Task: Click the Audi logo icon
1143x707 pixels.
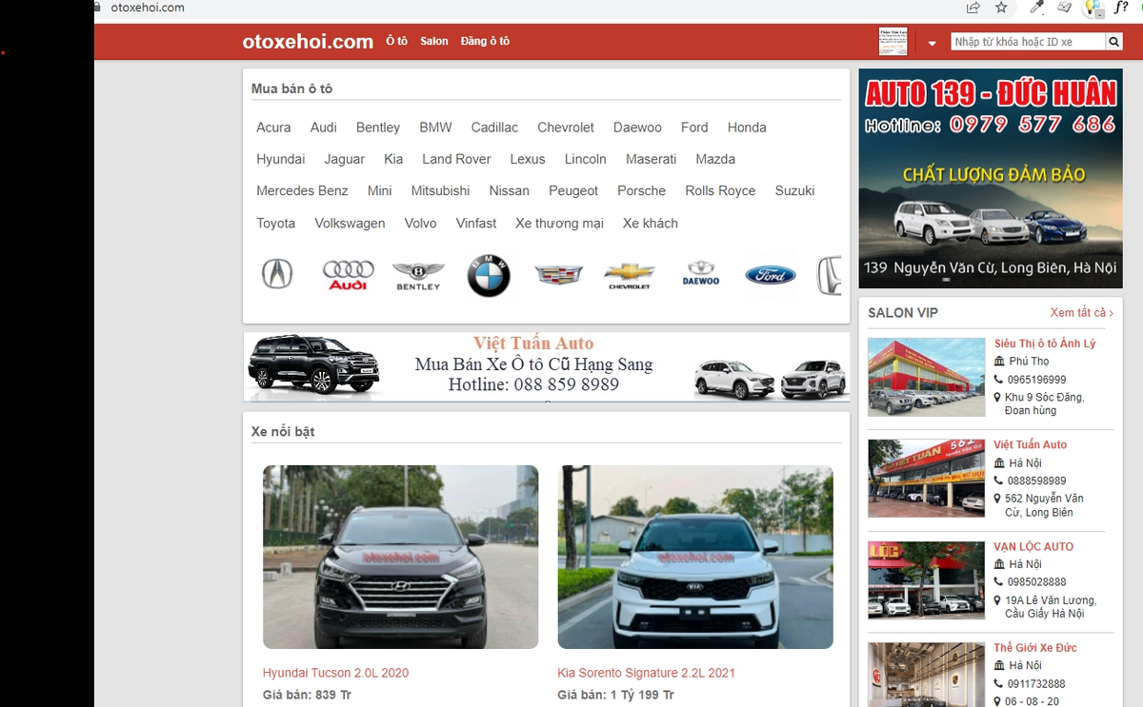Action: pos(348,275)
